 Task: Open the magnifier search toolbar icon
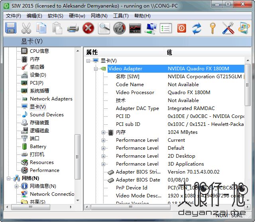point(104,28)
